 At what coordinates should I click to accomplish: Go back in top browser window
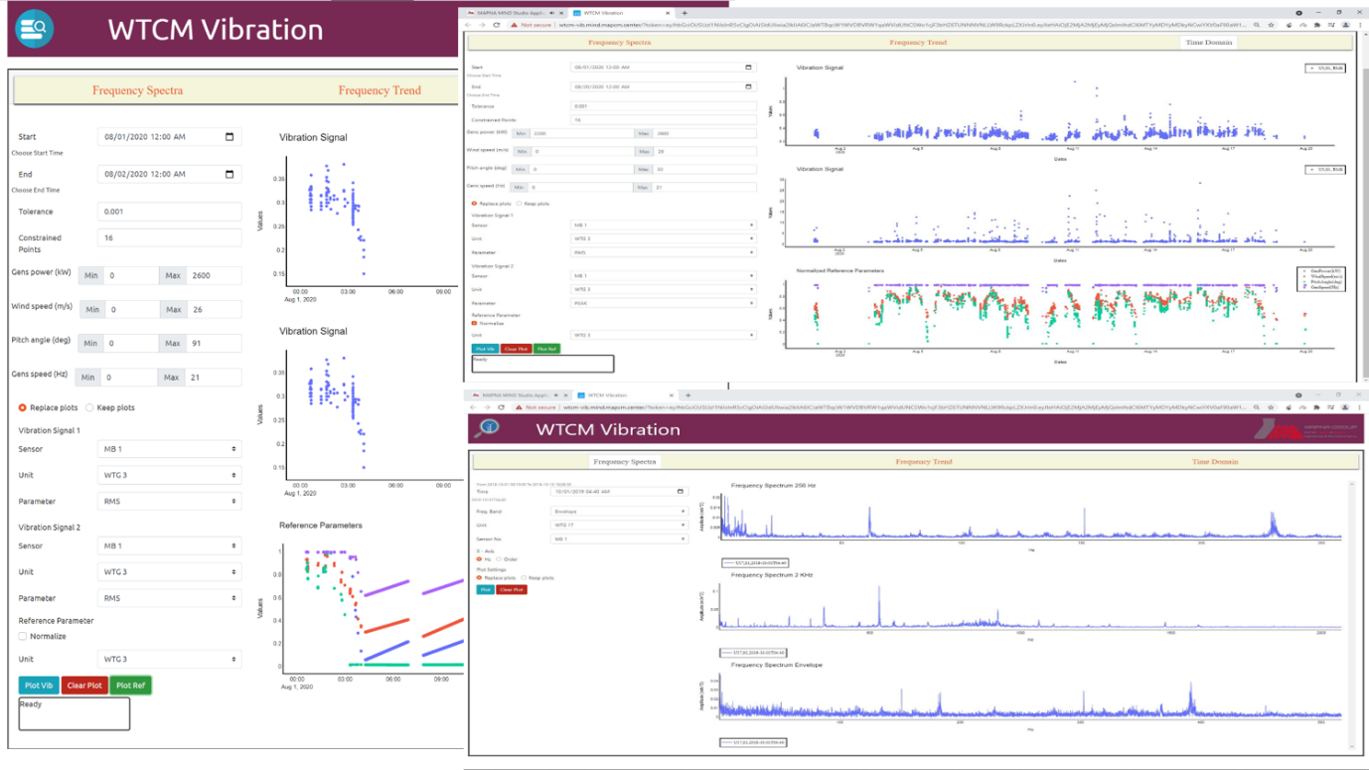click(x=470, y=25)
